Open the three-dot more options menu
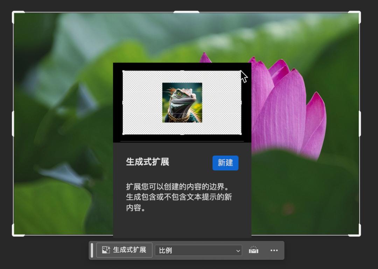This screenshot has width=378, height=269. (274, 250)
